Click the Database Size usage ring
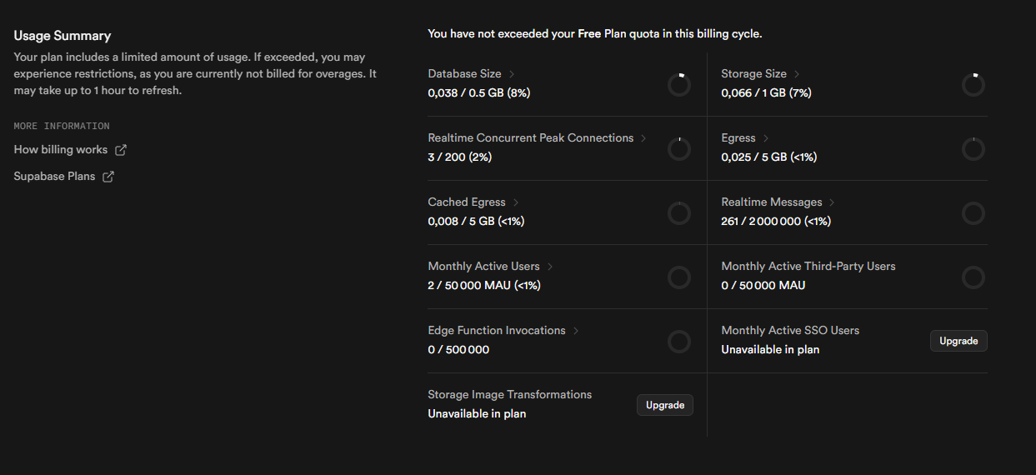This screenshot has height=475, width=1036. tap(679, 85)
